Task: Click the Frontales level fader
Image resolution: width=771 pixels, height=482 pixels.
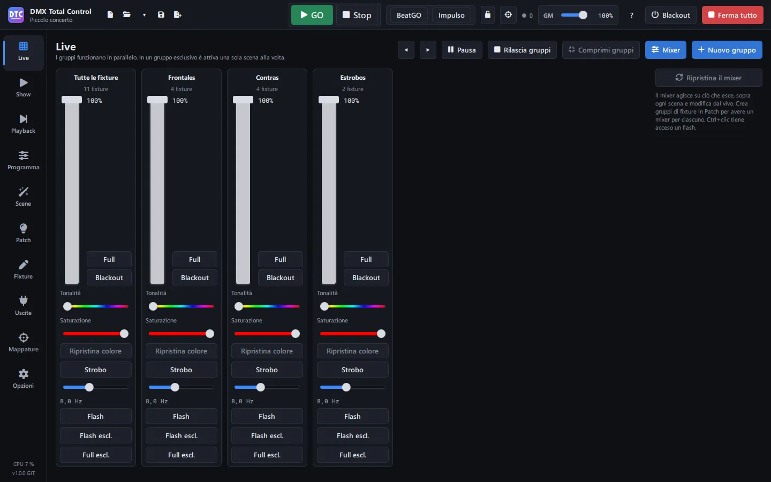Action: [157, 190]
